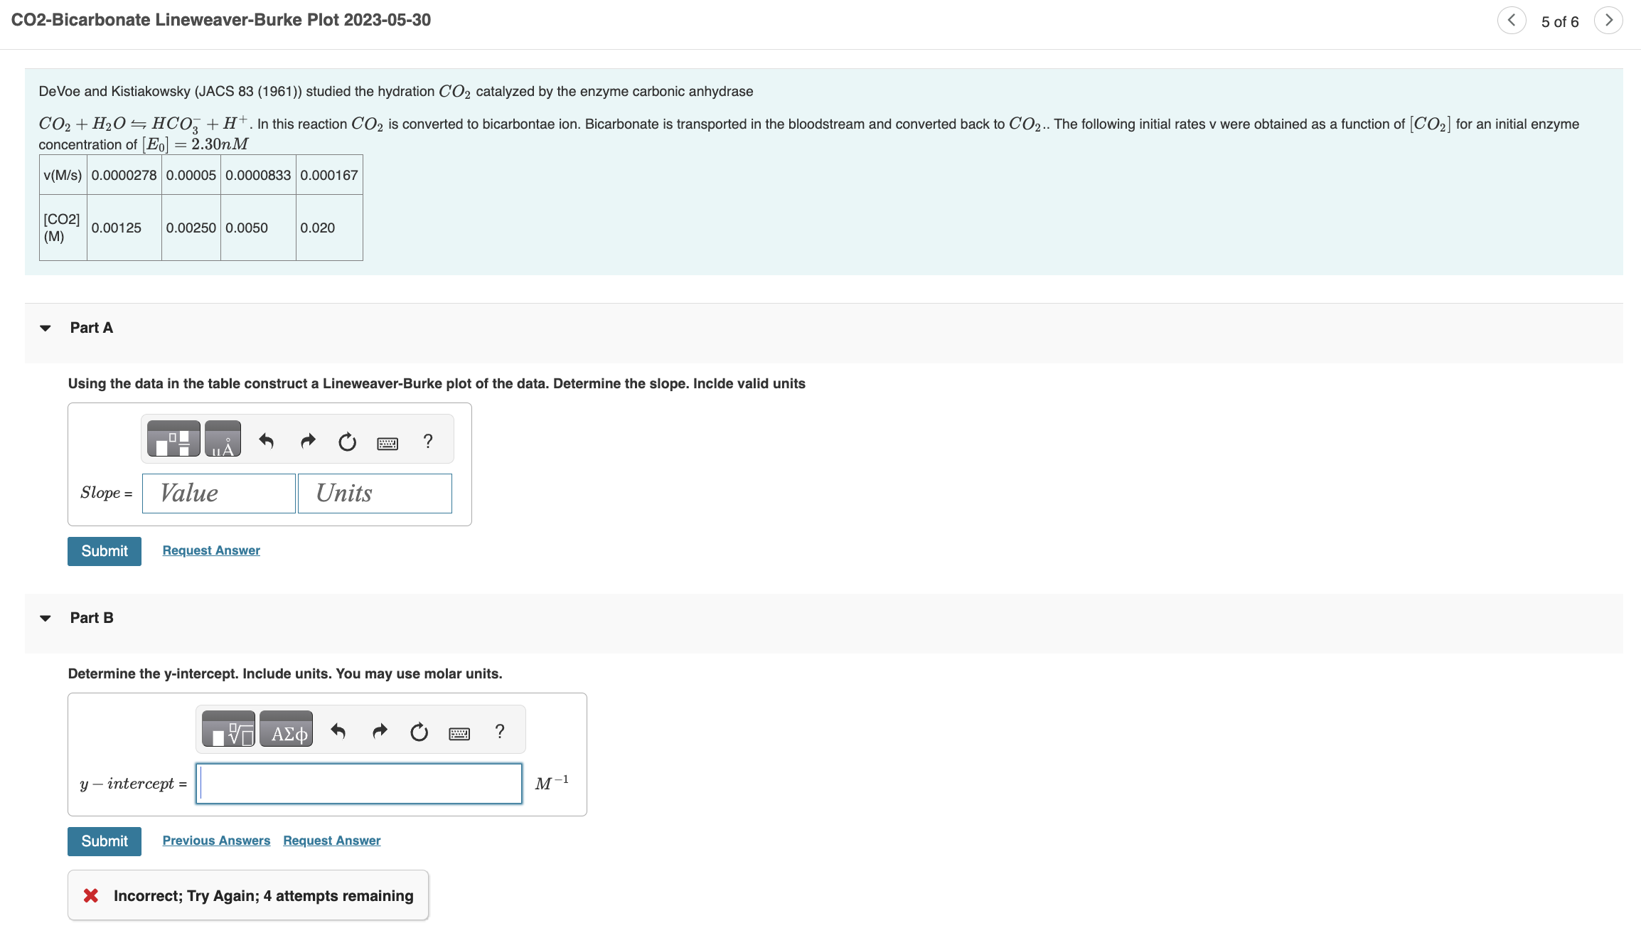
Task: Go to next problem arrow
Action: pyautogui.click(x=1608, y=21)
